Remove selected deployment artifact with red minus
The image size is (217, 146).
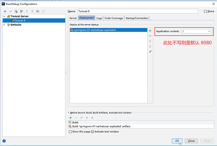click(x=150, y=36)
